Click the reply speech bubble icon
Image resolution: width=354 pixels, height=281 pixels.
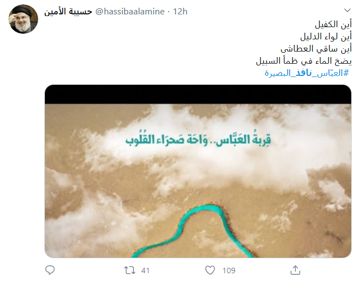click(x=50, y=270)
